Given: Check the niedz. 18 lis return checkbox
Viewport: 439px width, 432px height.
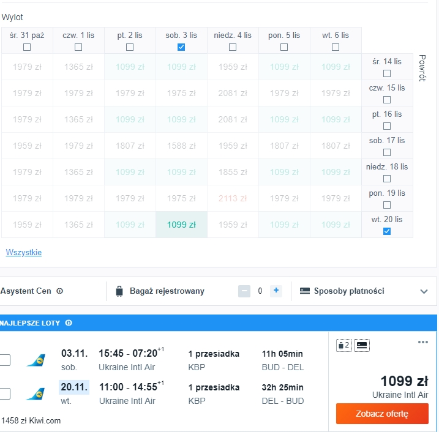Looking at the screenshot, I should click(387, 179).
